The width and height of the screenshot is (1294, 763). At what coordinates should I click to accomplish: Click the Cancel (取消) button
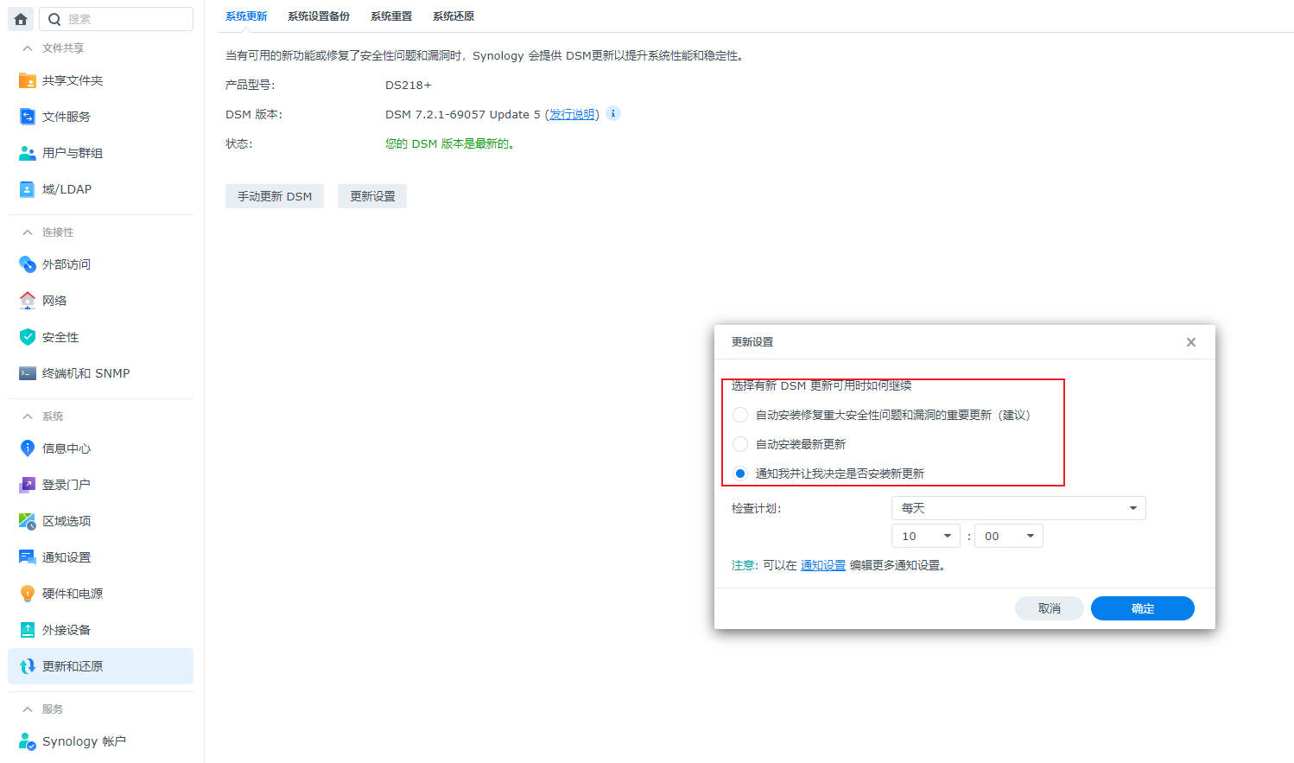pos(1050,608)
